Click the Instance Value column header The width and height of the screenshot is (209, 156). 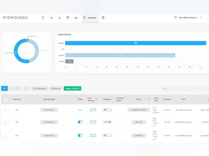120,99
